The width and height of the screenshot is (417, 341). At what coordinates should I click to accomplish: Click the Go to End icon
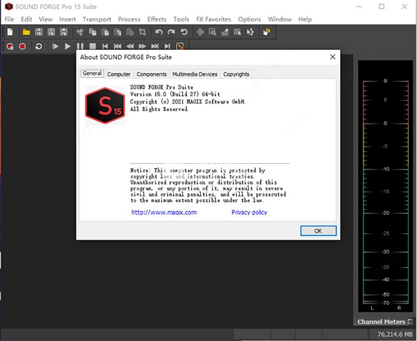pos(167,47)
